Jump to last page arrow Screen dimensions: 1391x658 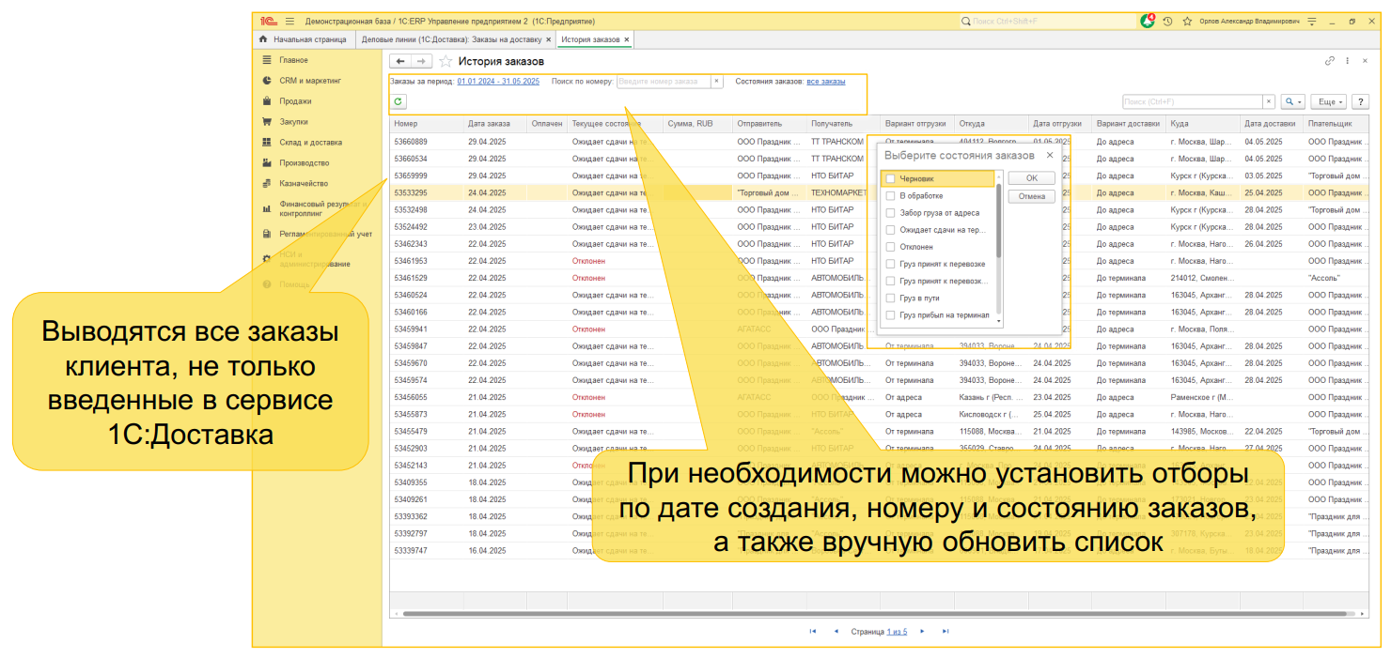(946, 632)
